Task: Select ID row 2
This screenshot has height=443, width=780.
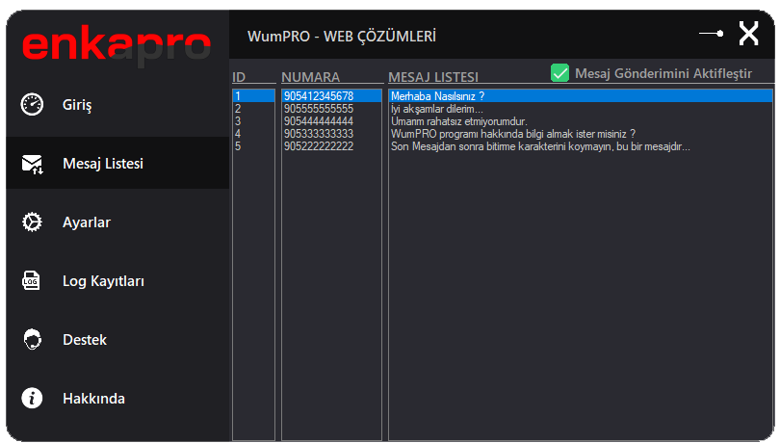Action: tap(253, 109)
